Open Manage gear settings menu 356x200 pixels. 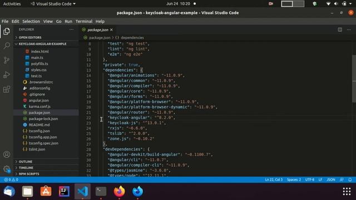pyautogui.click(x=7, y=169)
